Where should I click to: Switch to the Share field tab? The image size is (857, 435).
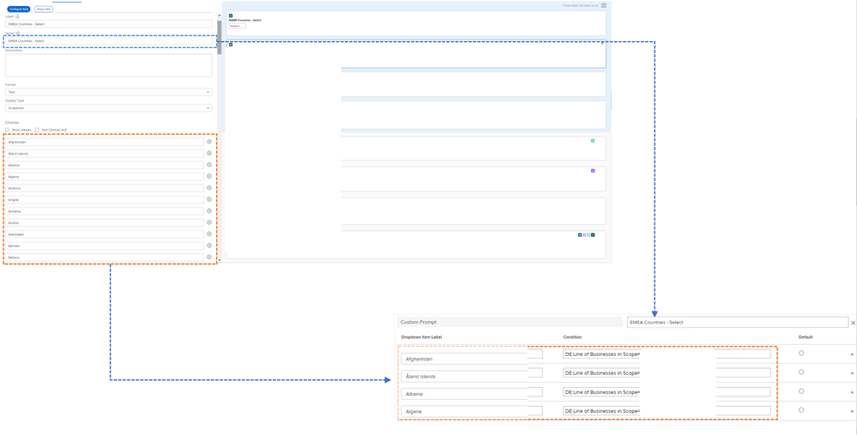click(x=44, y=9)
